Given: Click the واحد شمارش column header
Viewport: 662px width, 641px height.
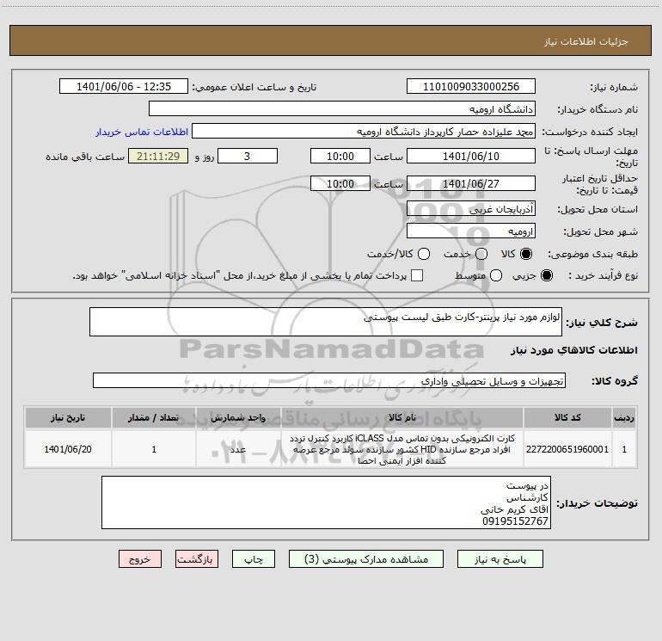Looking at the screenshot, I should pos(238,417).
